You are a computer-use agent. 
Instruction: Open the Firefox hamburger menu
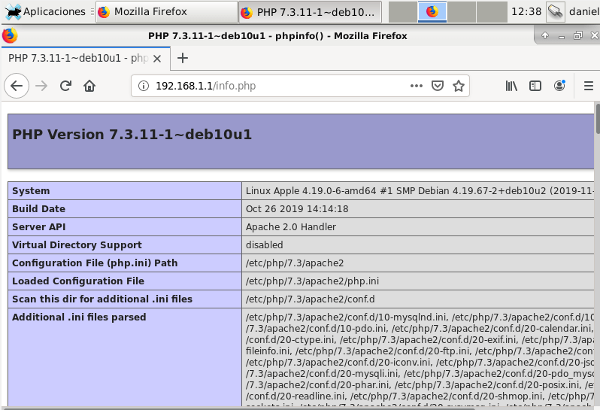tap(589, 86)
